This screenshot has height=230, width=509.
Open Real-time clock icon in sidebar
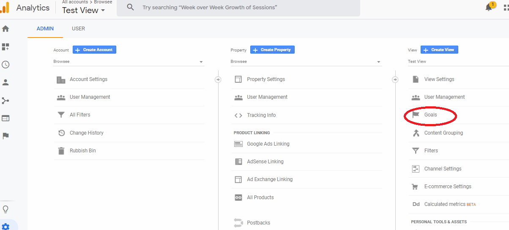pyautogui.click(x=5, y=65)
